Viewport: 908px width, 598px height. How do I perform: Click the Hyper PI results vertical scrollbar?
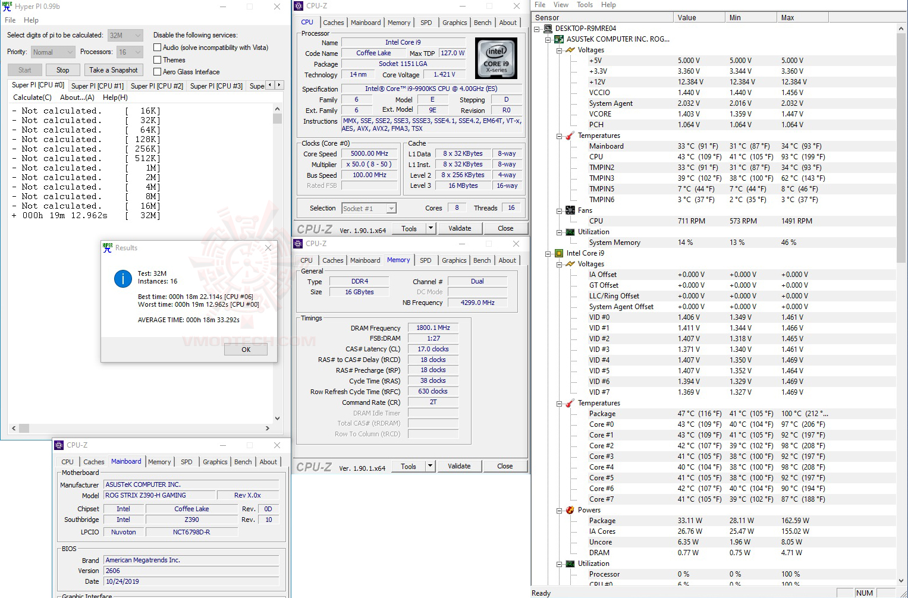pyautogui.click(x=277, y=263)
